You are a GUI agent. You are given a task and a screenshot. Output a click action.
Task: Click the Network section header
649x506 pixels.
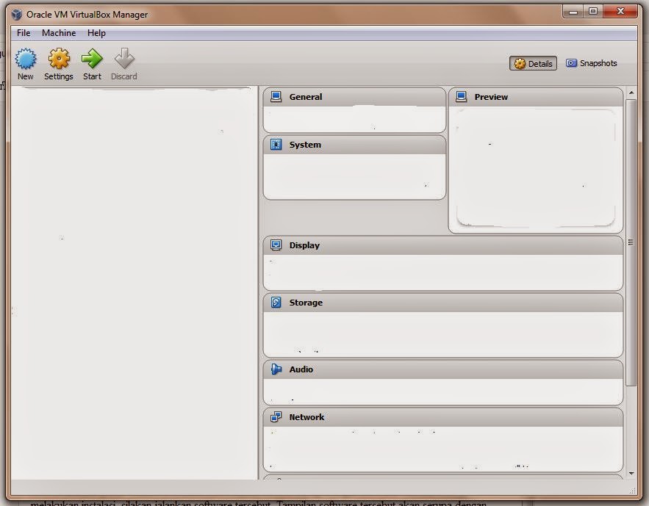[x=443, y=416]
